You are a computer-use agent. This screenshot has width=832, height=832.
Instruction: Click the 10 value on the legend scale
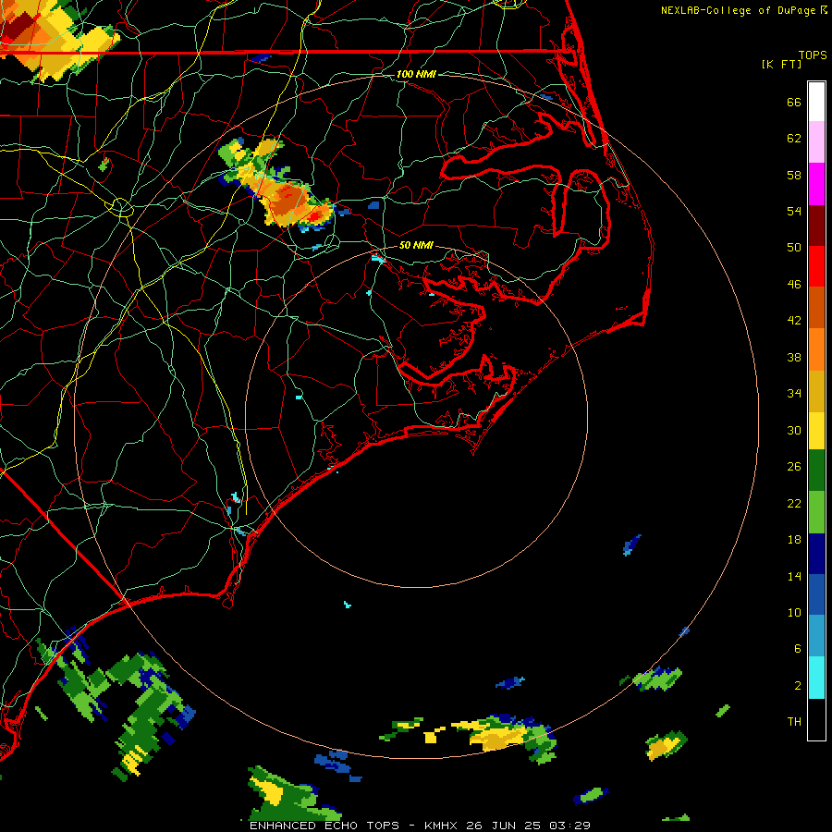[x=794, y=612]
